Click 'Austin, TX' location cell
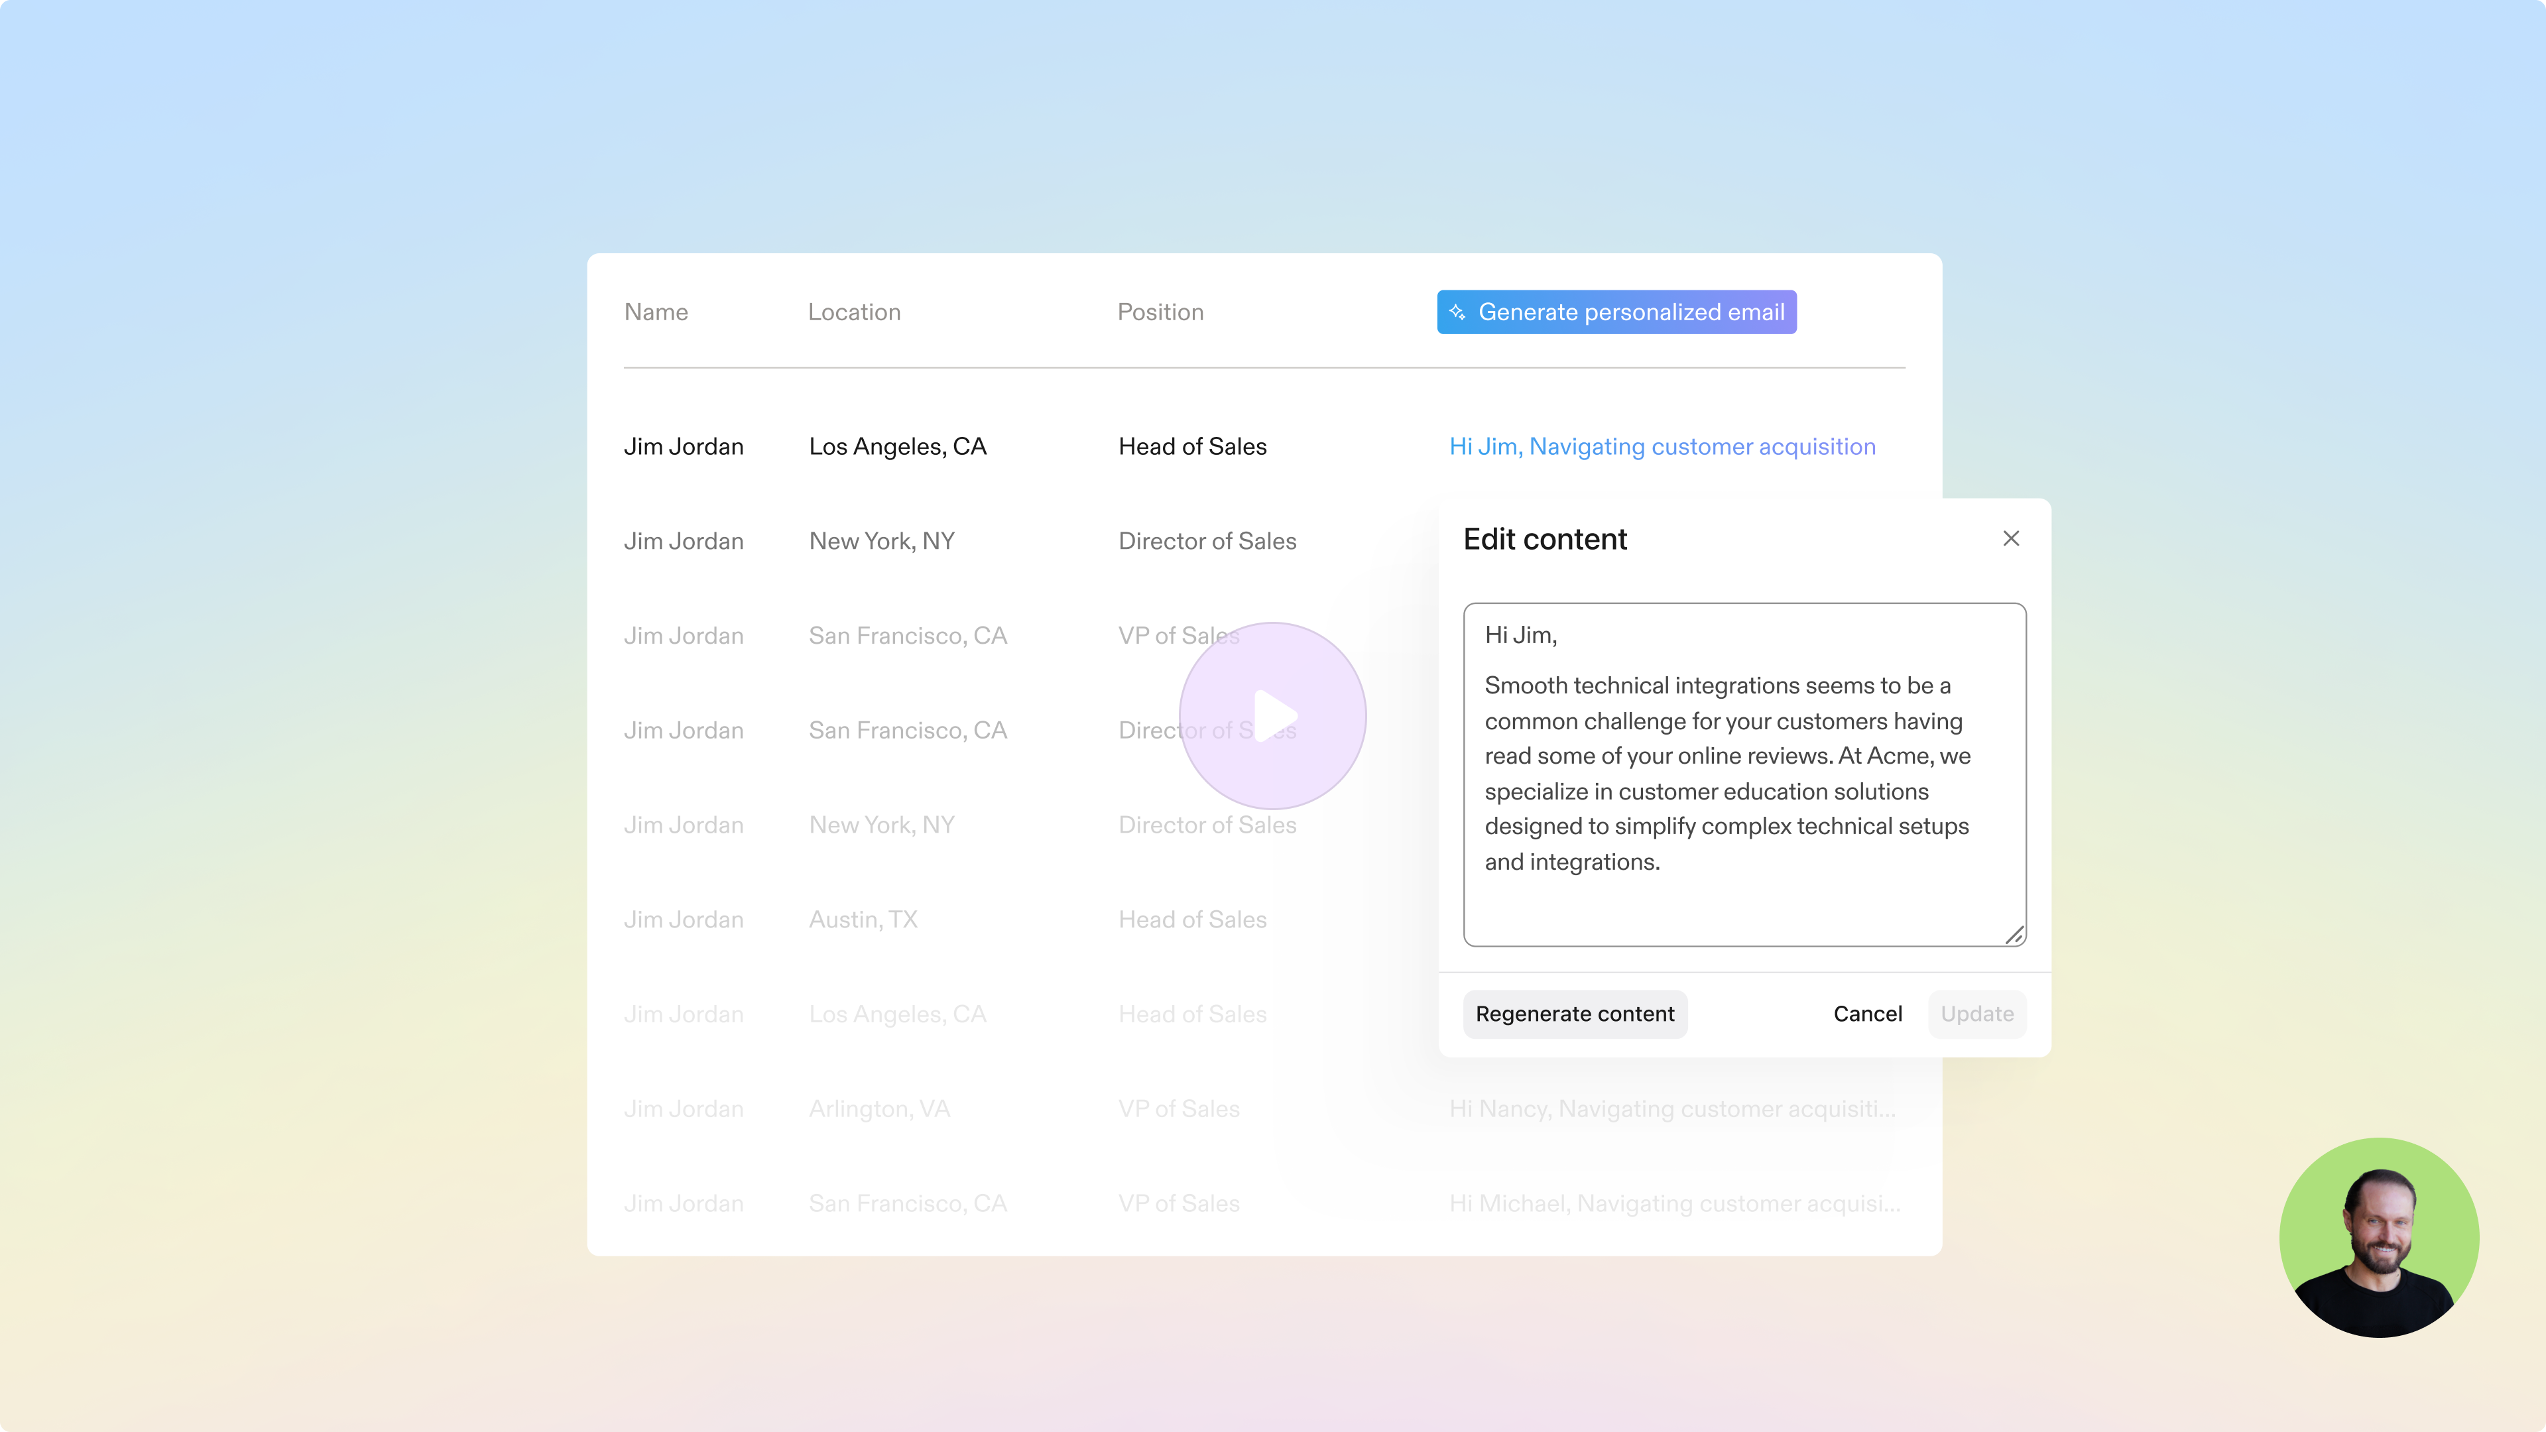Image resolution: width=2546 pixels, height=1432 pixels. click(x=863, y=920)
